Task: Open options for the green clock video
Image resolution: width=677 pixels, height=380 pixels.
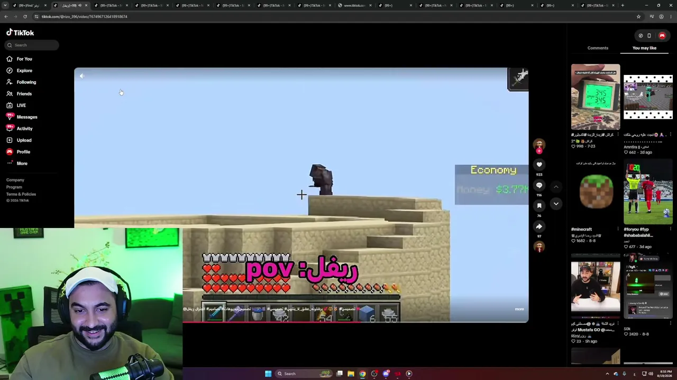Action: (618, 135)
